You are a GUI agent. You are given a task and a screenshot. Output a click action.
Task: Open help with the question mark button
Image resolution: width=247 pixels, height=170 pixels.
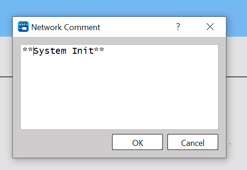pos(178,27)
